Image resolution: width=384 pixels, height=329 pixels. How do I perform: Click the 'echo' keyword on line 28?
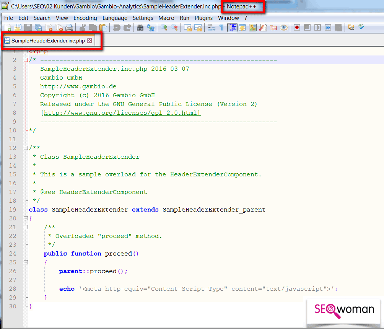(67, 289)
